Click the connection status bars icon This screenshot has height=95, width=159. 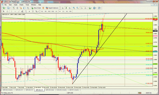(140, 93)
